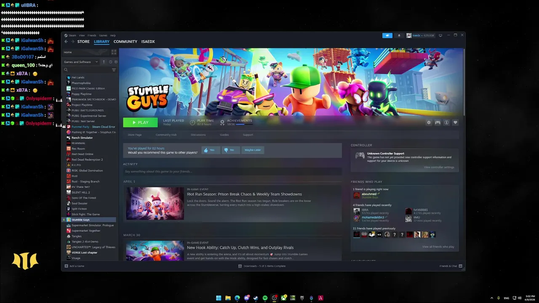Click thumbs up Yes recommend button
The width and height of the screenshot is (539, 303).
pos(211,150)
